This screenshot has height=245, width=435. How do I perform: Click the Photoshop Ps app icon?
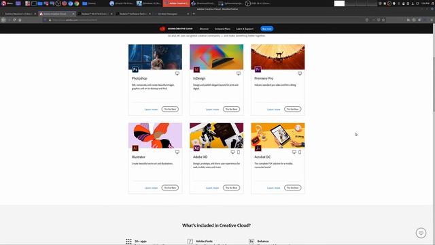click(x=135, y=69)
